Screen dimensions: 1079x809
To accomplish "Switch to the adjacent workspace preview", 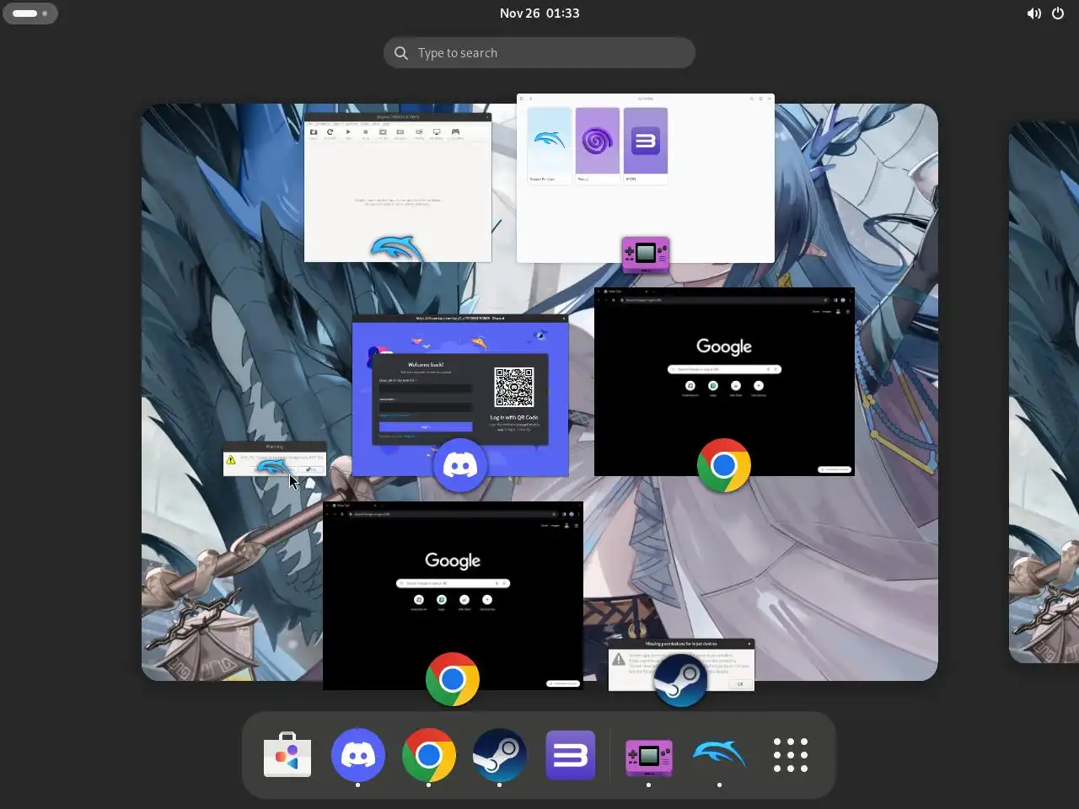I will click(x=1044, y=392).
